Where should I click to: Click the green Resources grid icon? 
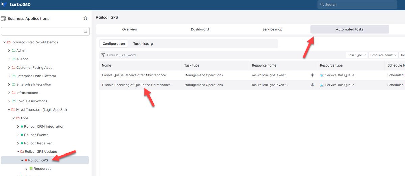(x=31, y=168)
